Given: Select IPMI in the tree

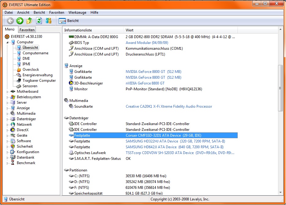Looking at the screenshot, I should 26,64.
